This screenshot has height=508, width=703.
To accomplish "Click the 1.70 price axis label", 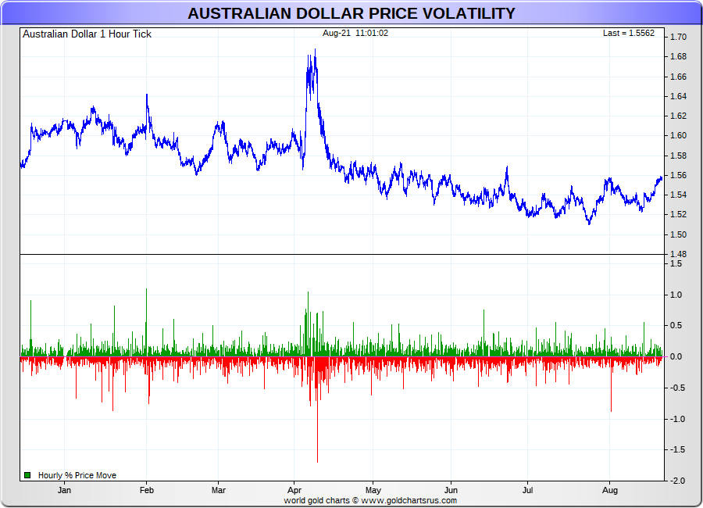I will pos(678,38).
